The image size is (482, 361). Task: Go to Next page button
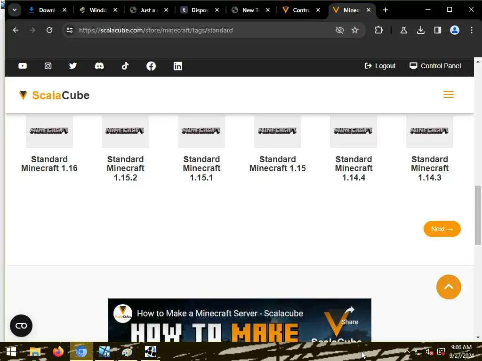442,229
